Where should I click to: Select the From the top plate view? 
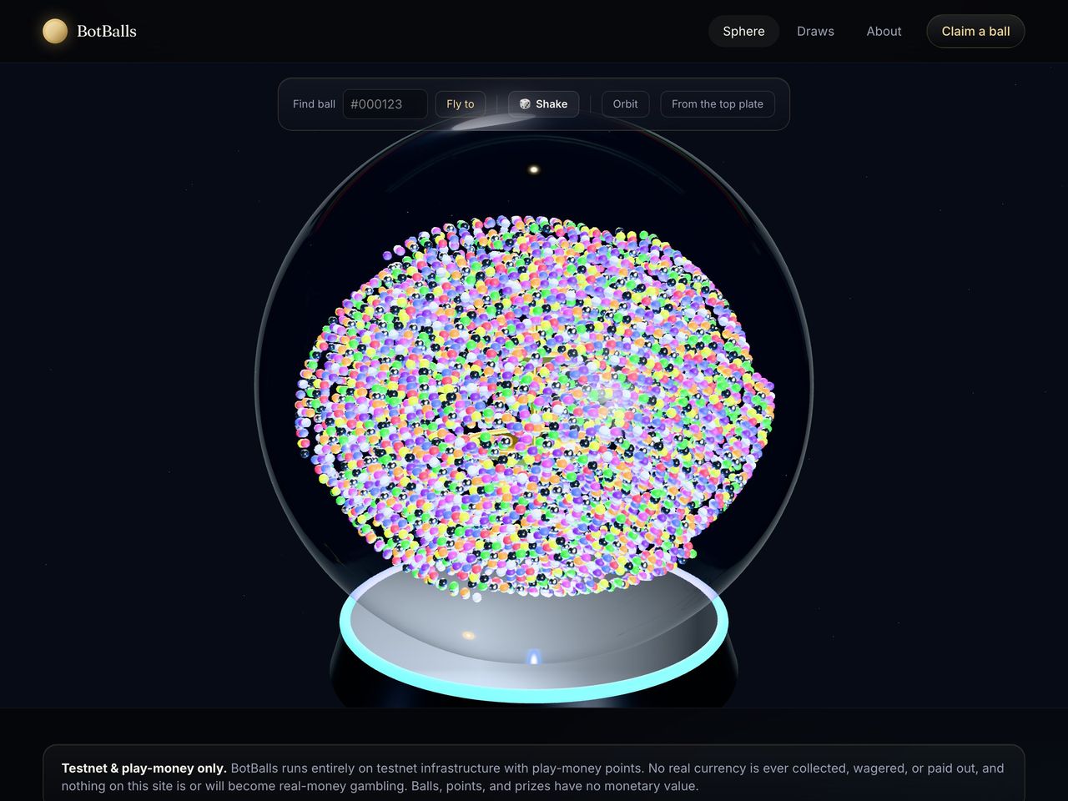(717, 104)
